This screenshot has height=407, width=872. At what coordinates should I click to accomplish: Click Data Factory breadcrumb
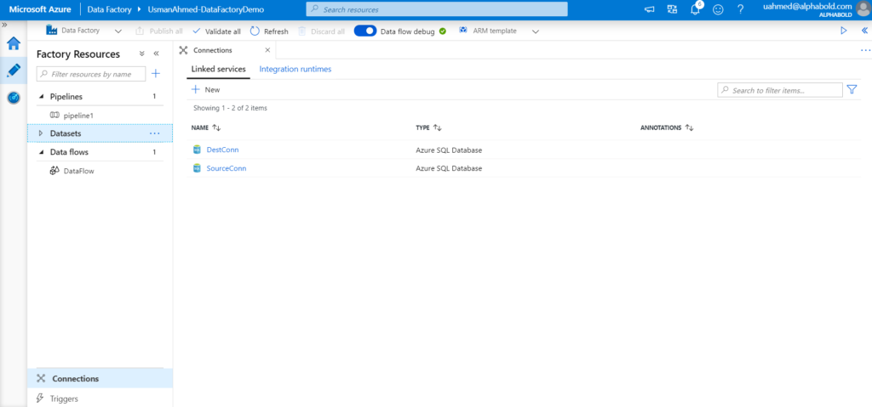tap(109, 9)
